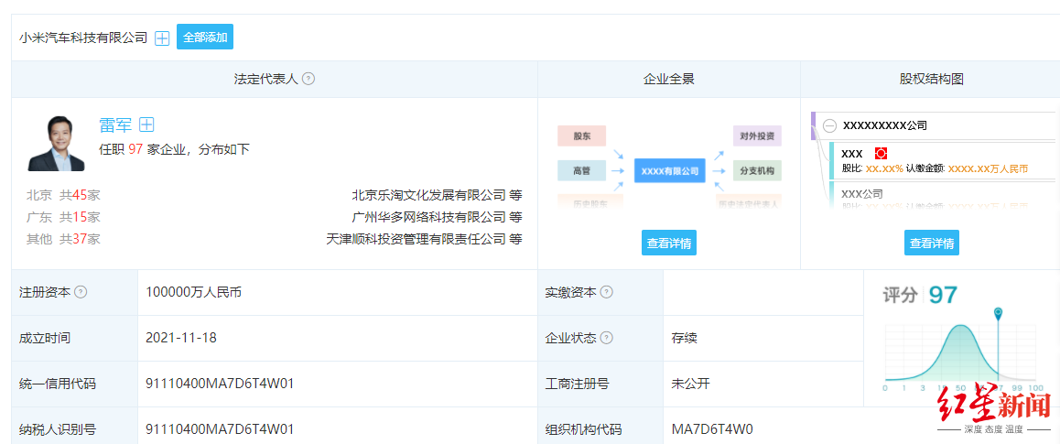Image resolution: width=1060 pixels, height=444 pixels.
Task: Click the score marker pin on chart
Action: click(x=998, y=314)
